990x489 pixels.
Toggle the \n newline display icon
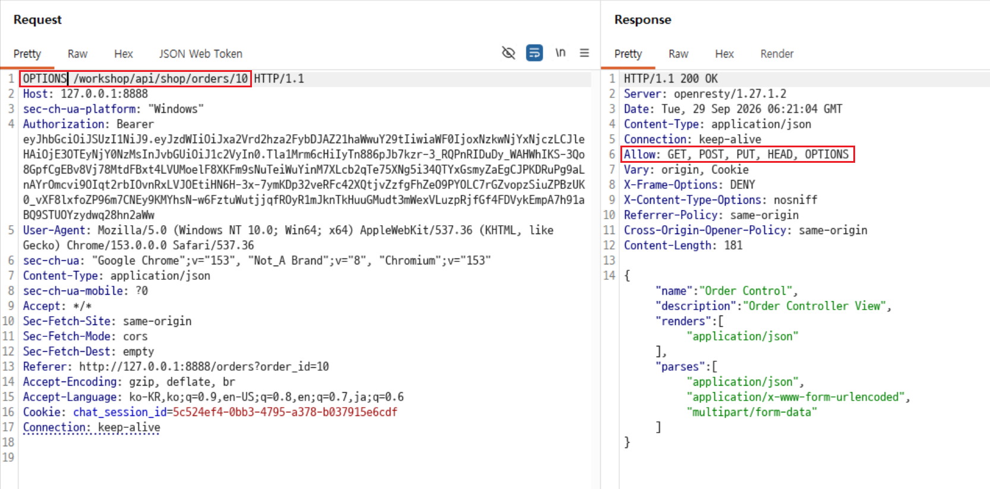(x=560, y=53)
